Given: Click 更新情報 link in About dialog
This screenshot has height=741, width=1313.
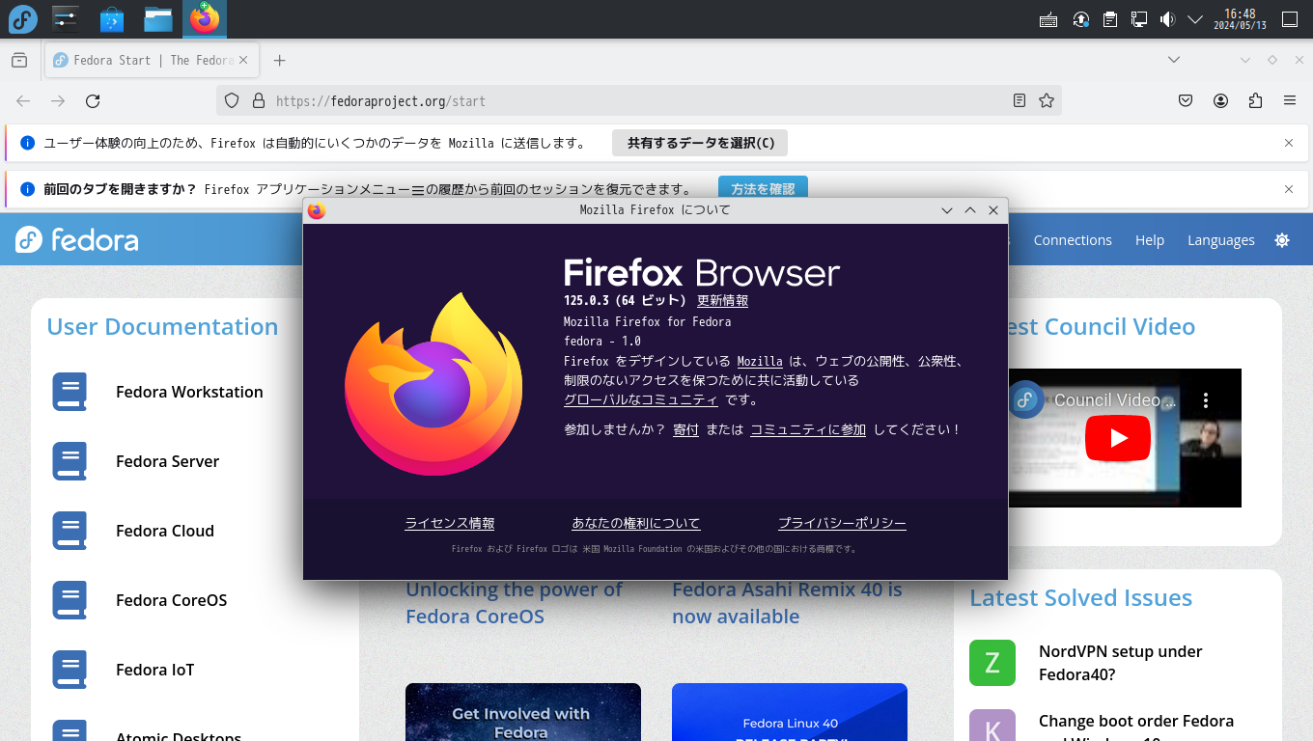Looking at the screenshot, I should pos(722,301).
